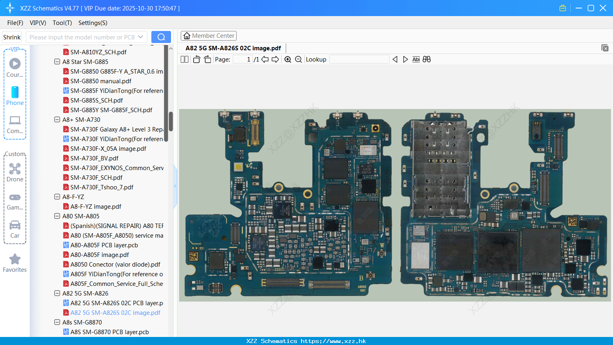
Task: Close all tabs icon at right
Action: (x=605, y=48)
